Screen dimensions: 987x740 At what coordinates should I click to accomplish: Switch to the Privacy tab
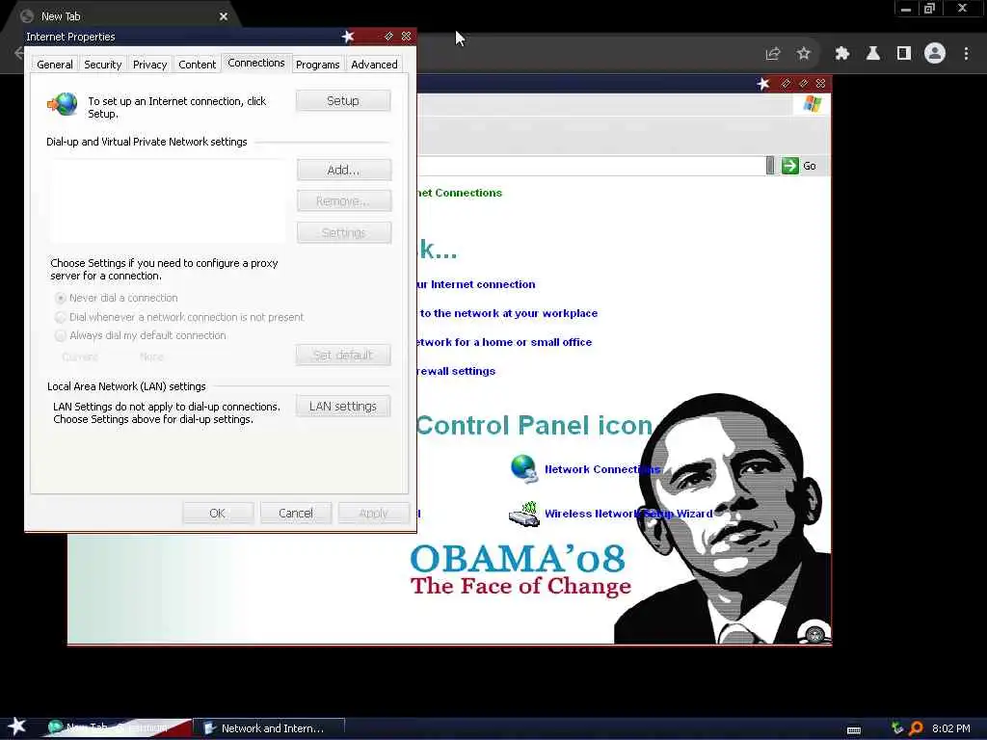click(x=149, y=65)
